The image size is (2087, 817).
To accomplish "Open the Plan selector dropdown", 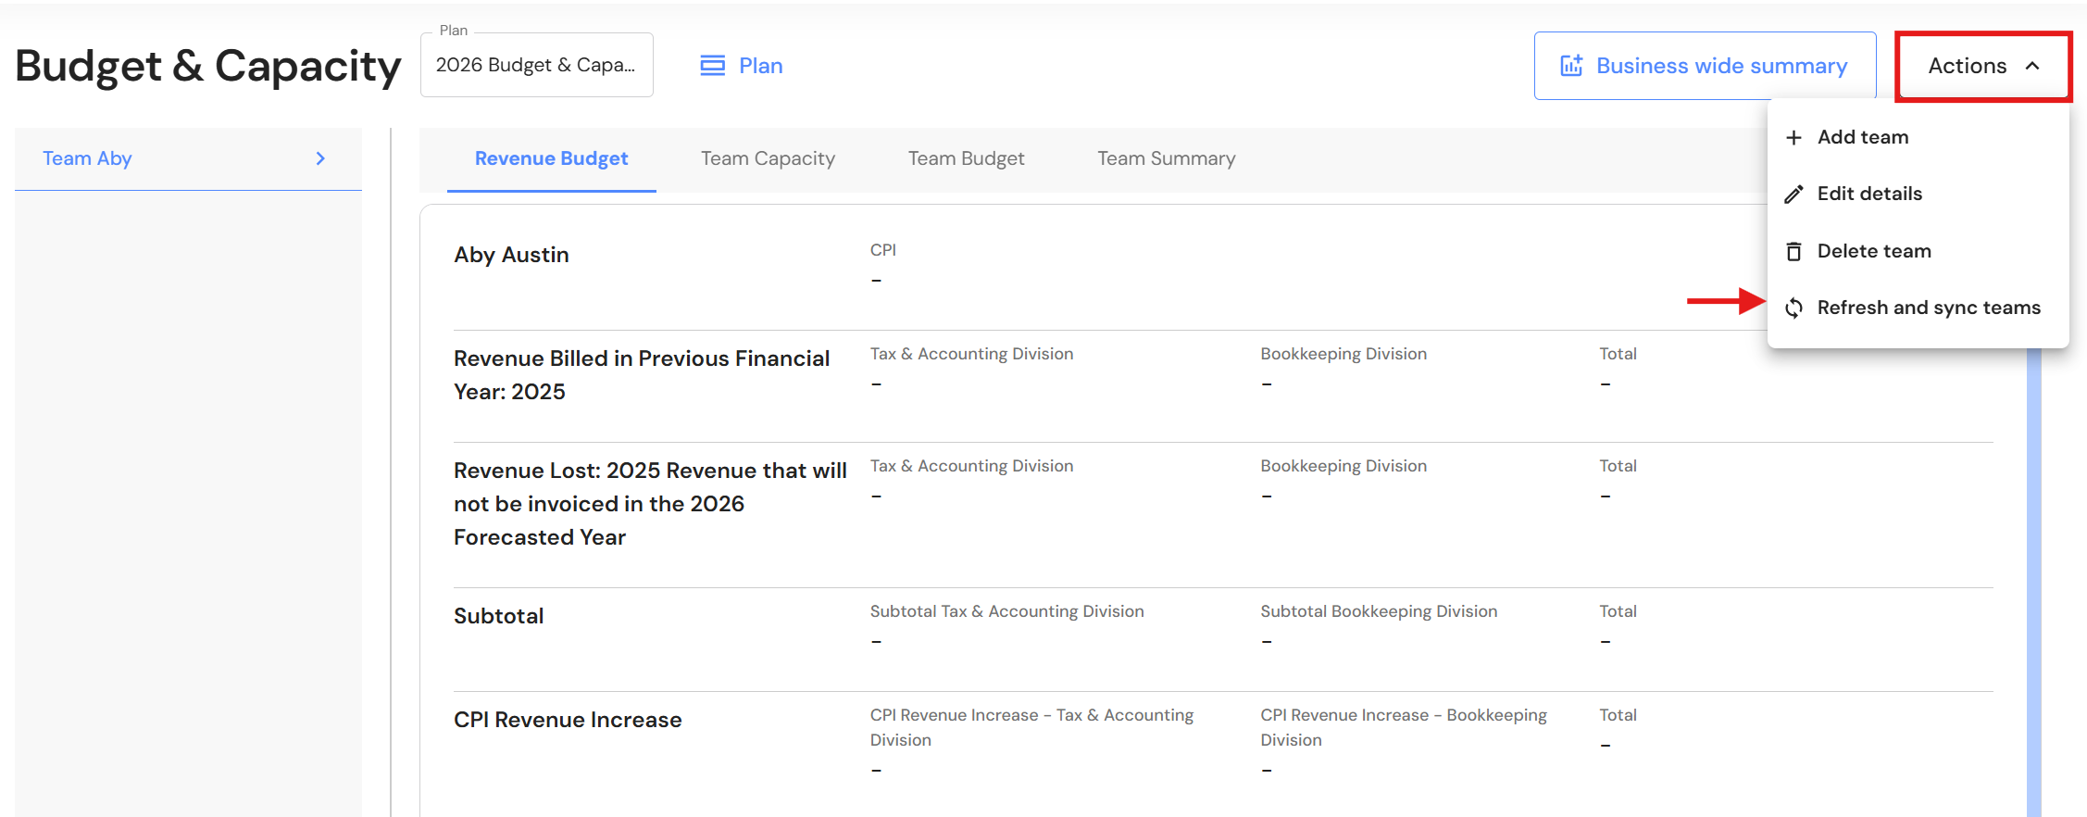I will (x=536, y=65).
